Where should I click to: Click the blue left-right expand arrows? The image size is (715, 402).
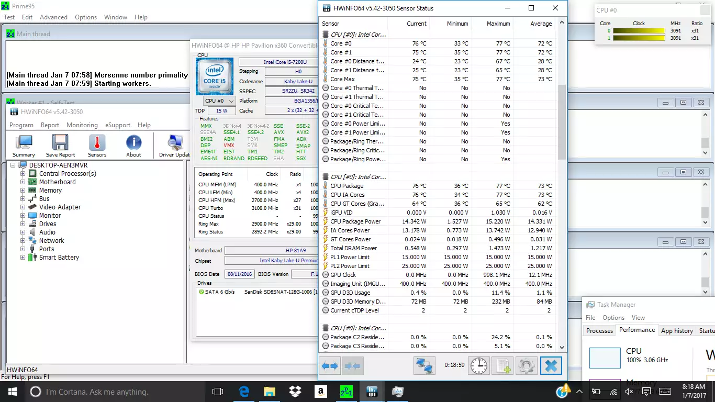[x=330, y=366]
